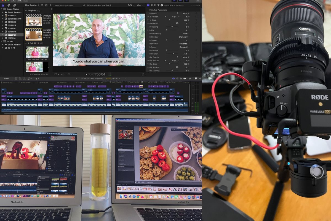The height and width of the screenshot is (221, 331).
Task: Toggle solo with the headphones icon
Action: point(181,78)
